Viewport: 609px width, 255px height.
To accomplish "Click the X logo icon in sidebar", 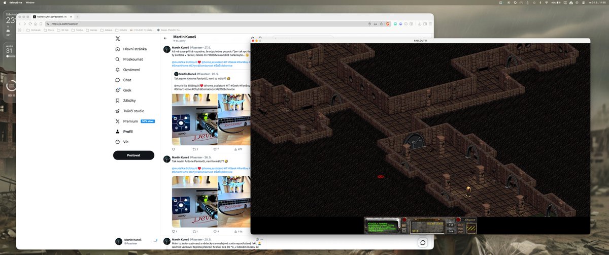I will coord(118,39).
